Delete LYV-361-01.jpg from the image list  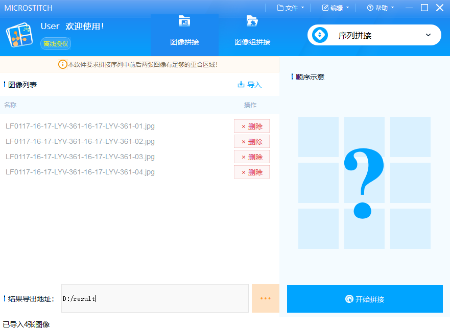(x=251, y=126)
